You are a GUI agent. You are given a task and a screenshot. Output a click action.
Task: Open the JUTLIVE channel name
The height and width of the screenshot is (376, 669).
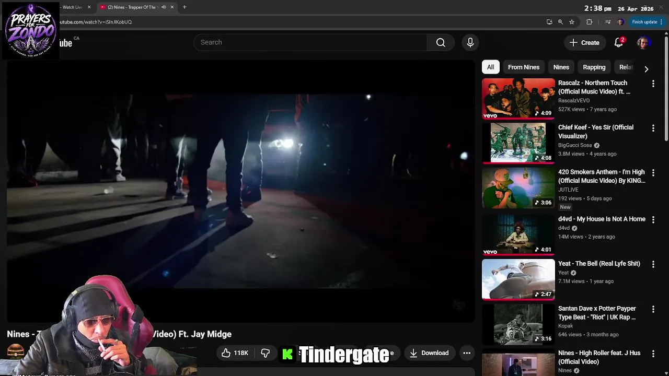click(x=568, y=190)
